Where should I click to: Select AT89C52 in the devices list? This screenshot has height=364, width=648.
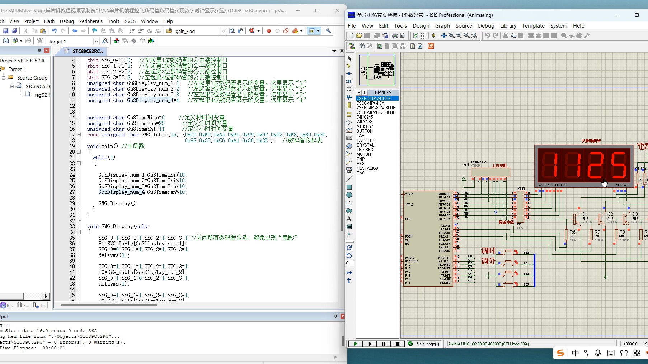[365, 126]
